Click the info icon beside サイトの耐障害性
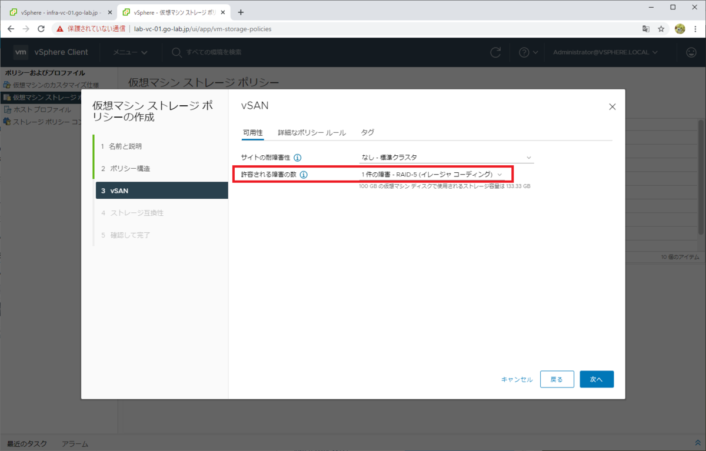The width and height of the screenshot is (706, 451). 298,158
